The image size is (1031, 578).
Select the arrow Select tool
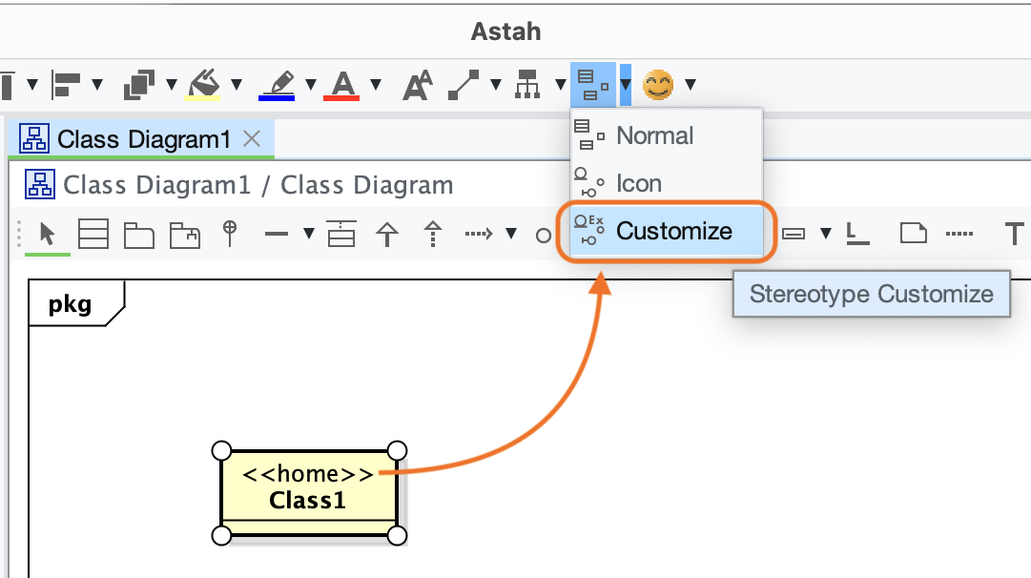(46, 233)
